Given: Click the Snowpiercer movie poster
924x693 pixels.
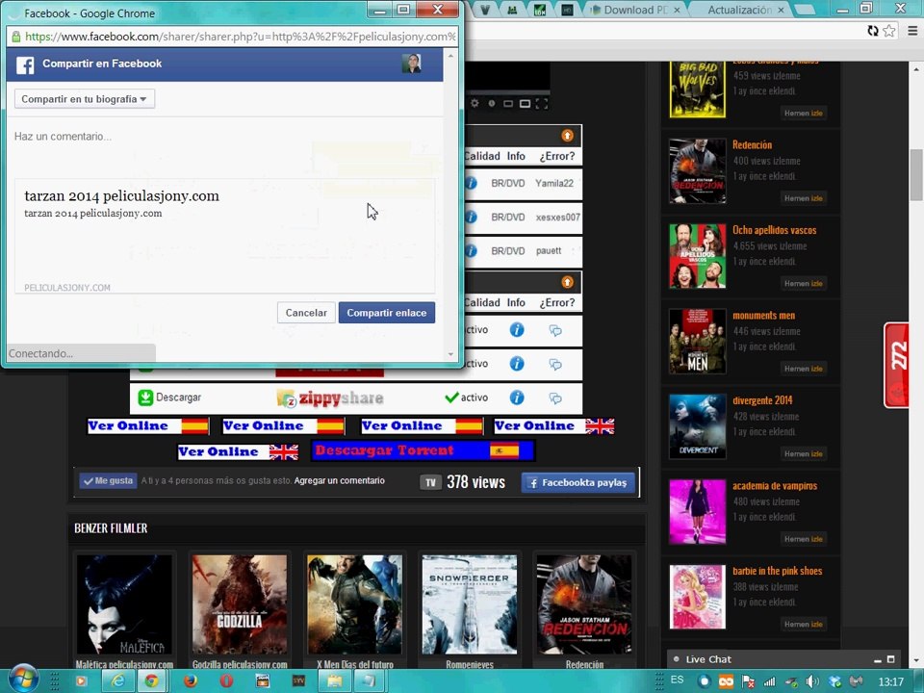Looking at the screenshot, I should (x=469, y=604).
